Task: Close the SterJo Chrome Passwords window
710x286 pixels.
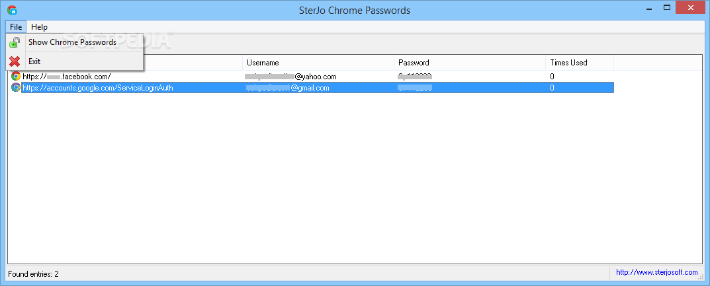Action: click(691, 8)
